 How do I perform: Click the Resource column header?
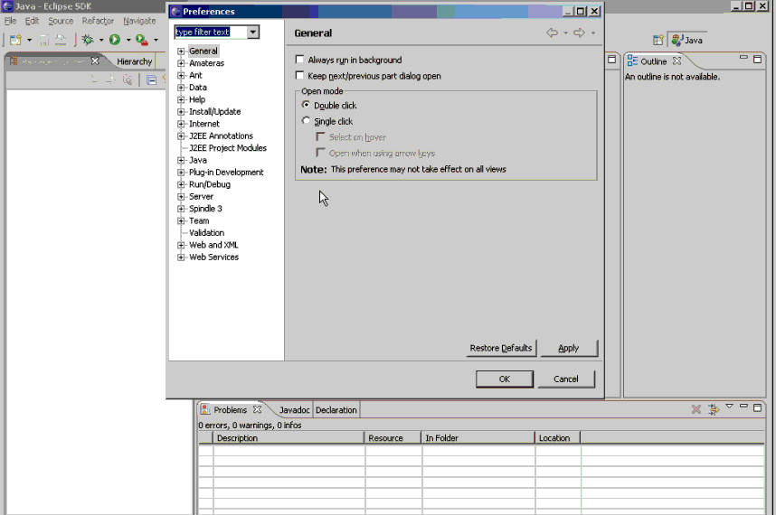click(x=393, y=438)
